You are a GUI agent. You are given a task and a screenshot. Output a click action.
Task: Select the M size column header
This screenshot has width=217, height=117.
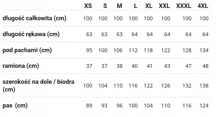point(119,6)
